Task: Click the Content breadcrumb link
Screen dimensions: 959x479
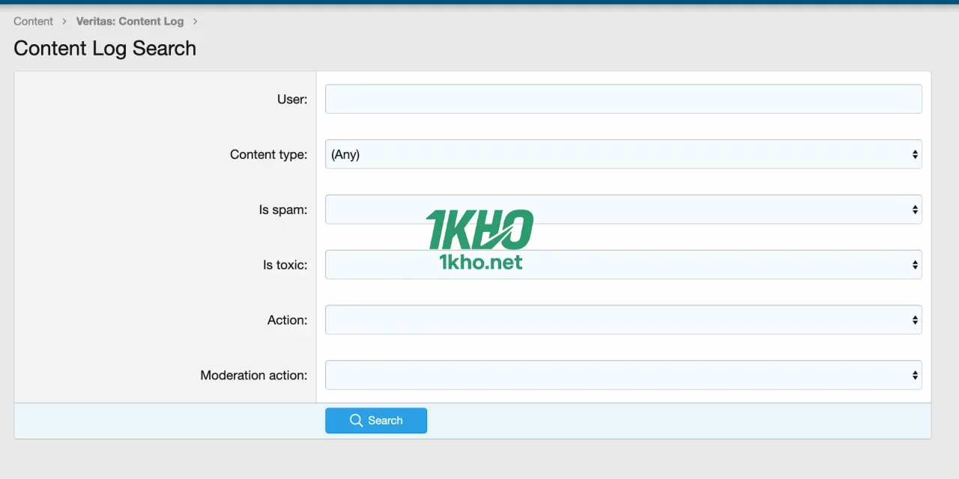Action: [33, 21]
